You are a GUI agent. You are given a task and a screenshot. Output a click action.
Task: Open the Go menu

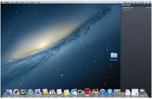pyautogui.click(x=27, y=3)
